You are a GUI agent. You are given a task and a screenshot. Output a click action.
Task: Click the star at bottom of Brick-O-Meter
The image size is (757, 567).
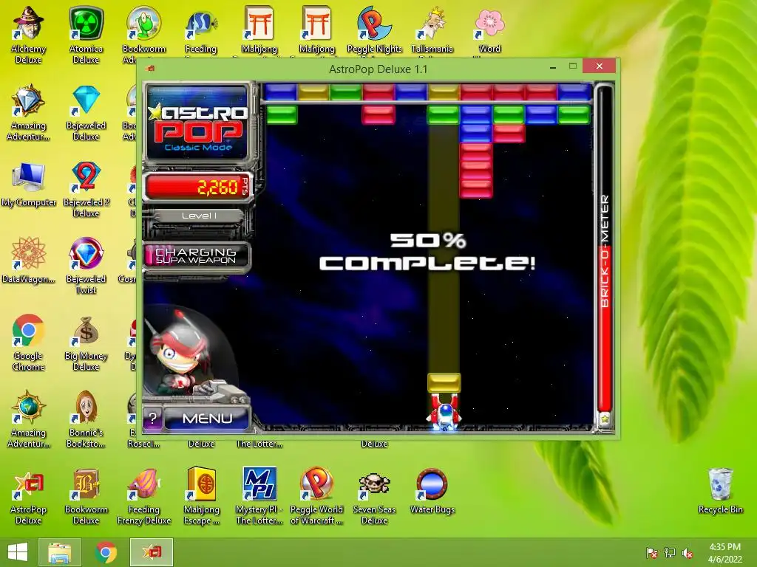tap(605, 419)
